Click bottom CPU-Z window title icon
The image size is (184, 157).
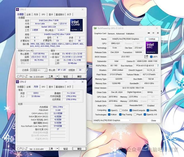[x=18, y=82]
